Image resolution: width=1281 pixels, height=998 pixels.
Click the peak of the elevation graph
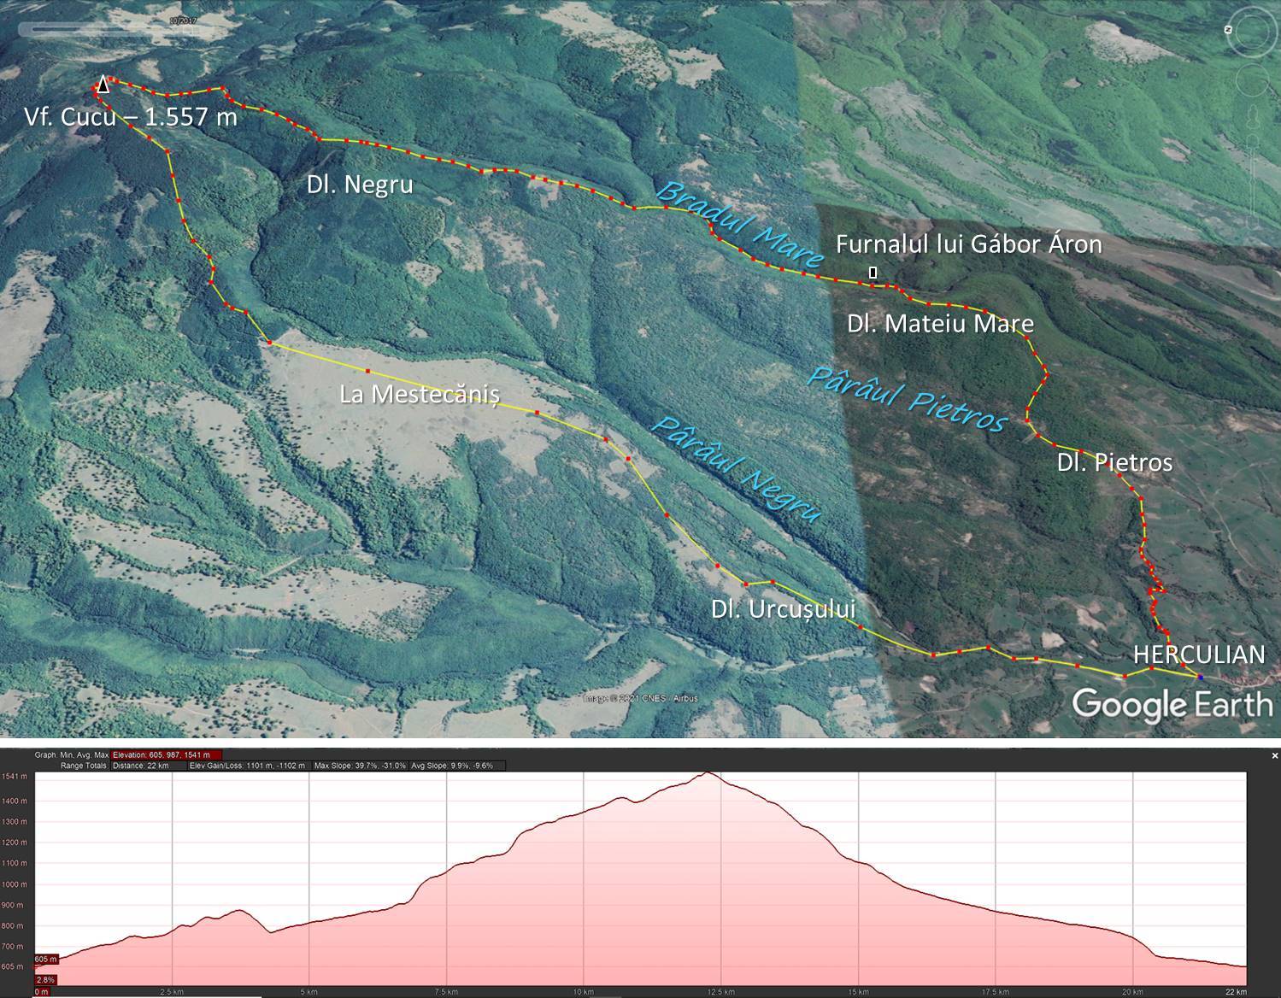708,773
